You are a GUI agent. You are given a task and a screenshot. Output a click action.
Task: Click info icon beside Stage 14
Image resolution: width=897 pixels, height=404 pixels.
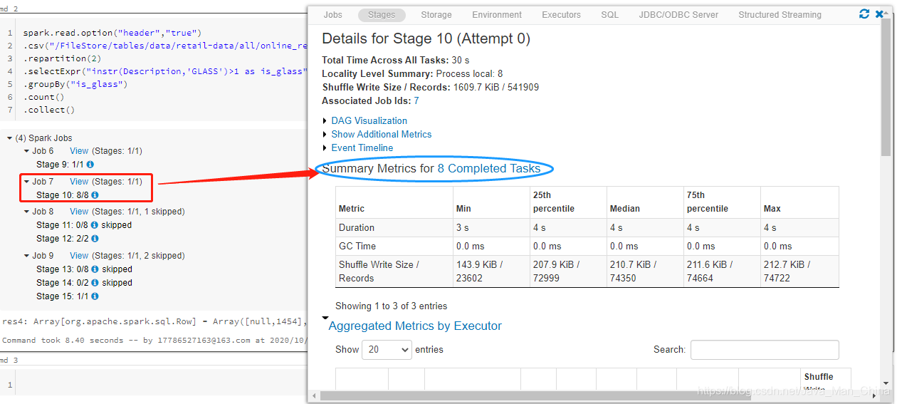pyautogui.click(x=94, y=283)
